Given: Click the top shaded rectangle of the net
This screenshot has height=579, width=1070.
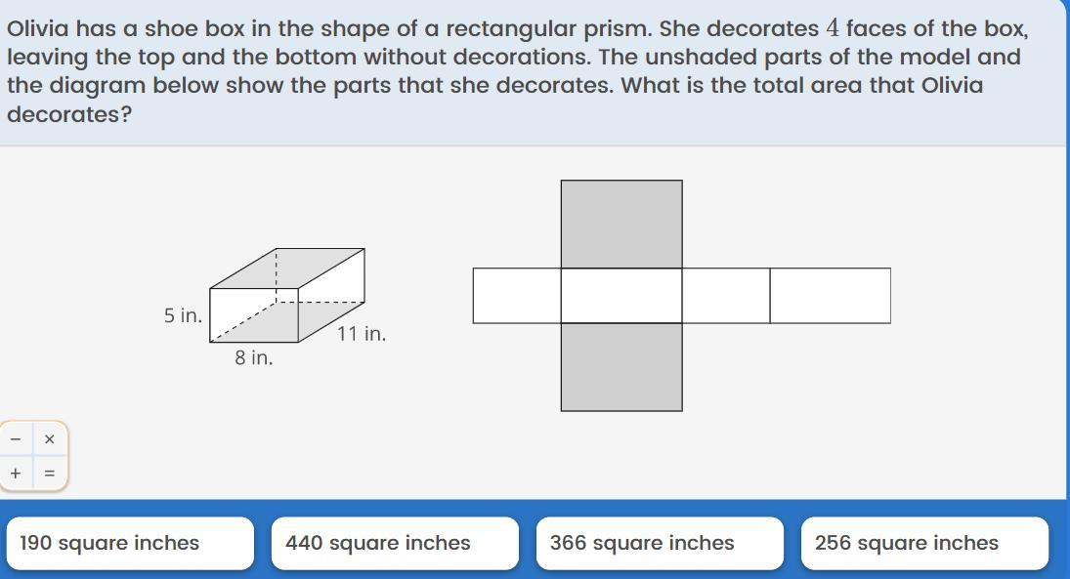Looking at the screenshot, I should click(x=621, y=225).
